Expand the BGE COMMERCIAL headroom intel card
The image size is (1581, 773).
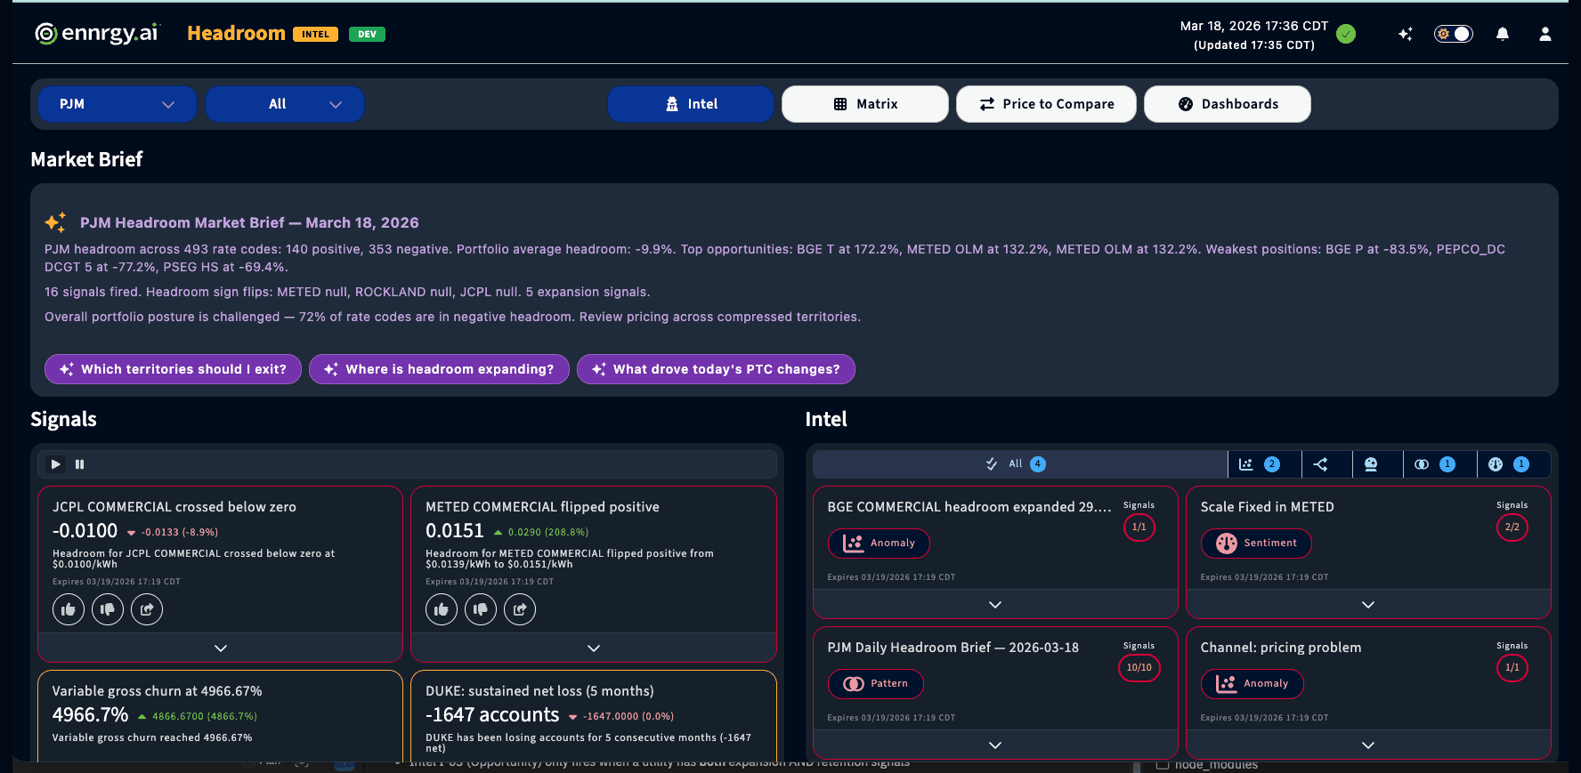point(995,604)
